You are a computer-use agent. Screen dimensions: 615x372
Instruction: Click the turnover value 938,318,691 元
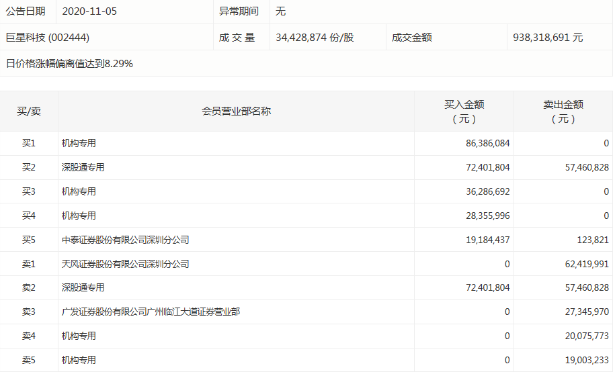[x=547, y=38]
